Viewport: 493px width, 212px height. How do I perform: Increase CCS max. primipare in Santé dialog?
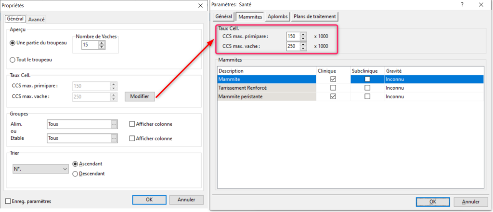coord(303,34)
